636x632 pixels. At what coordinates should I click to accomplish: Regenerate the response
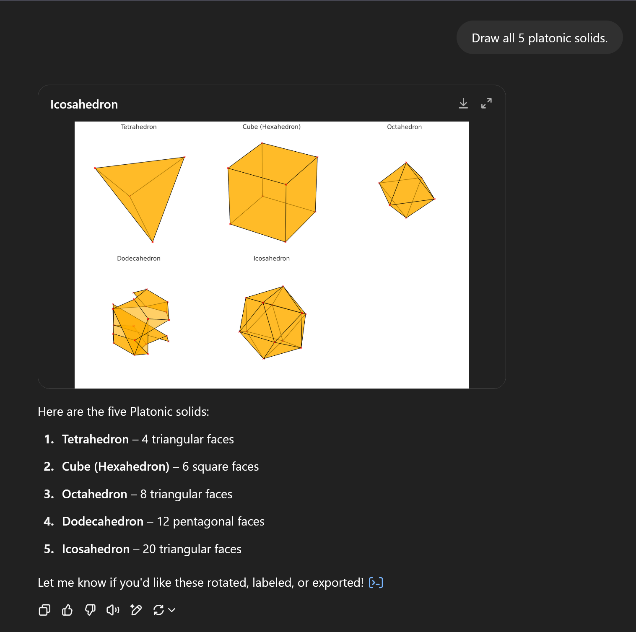click(158, 610)
